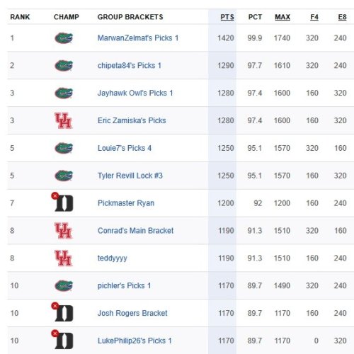Open MarwanZelmat's Picks 1 bracket
The image size is (354, 354).
[138, 38]
